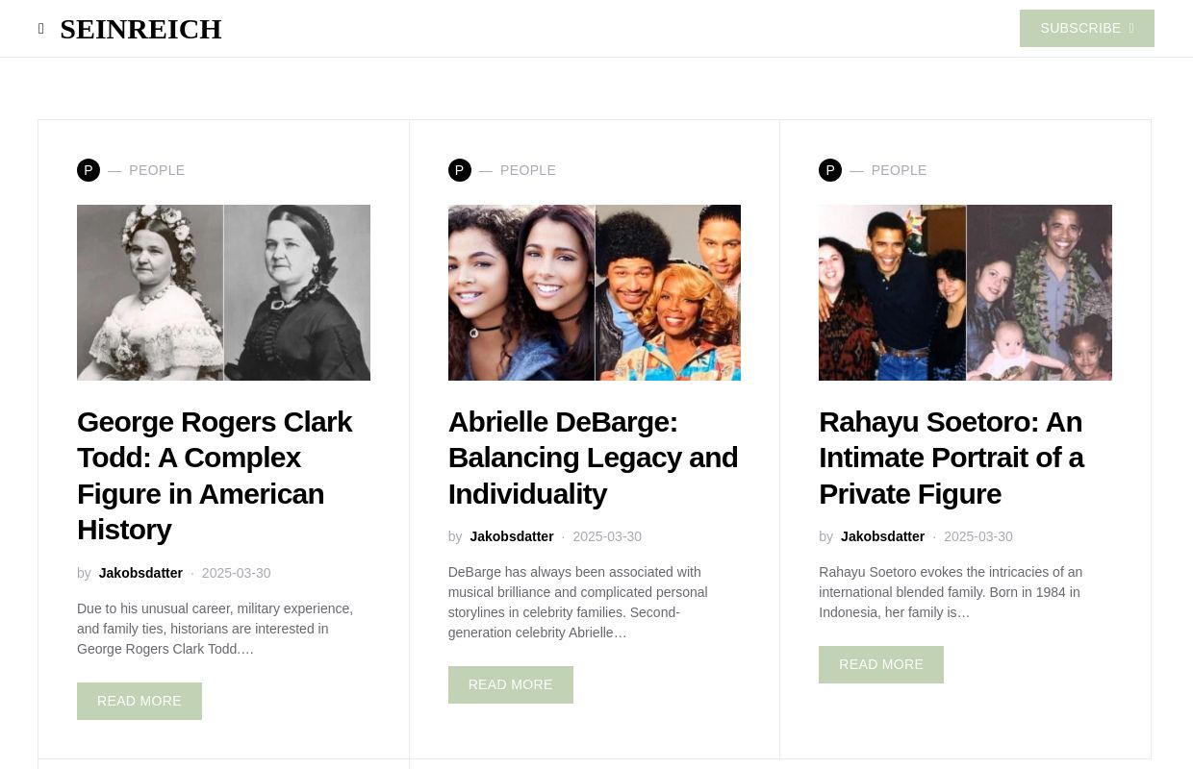This screenshot has height=769, width=1193.
Task: Click the P category badge on the Abrielle DeBarge card
Action: click(460, 170)
